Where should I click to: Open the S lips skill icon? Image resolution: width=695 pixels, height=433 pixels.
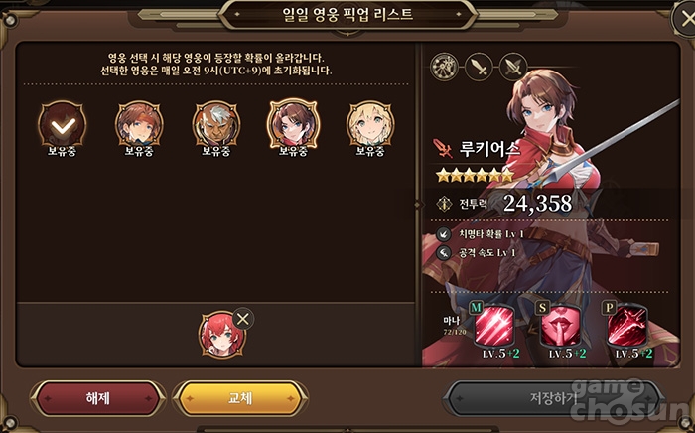(x=560, y=326)
